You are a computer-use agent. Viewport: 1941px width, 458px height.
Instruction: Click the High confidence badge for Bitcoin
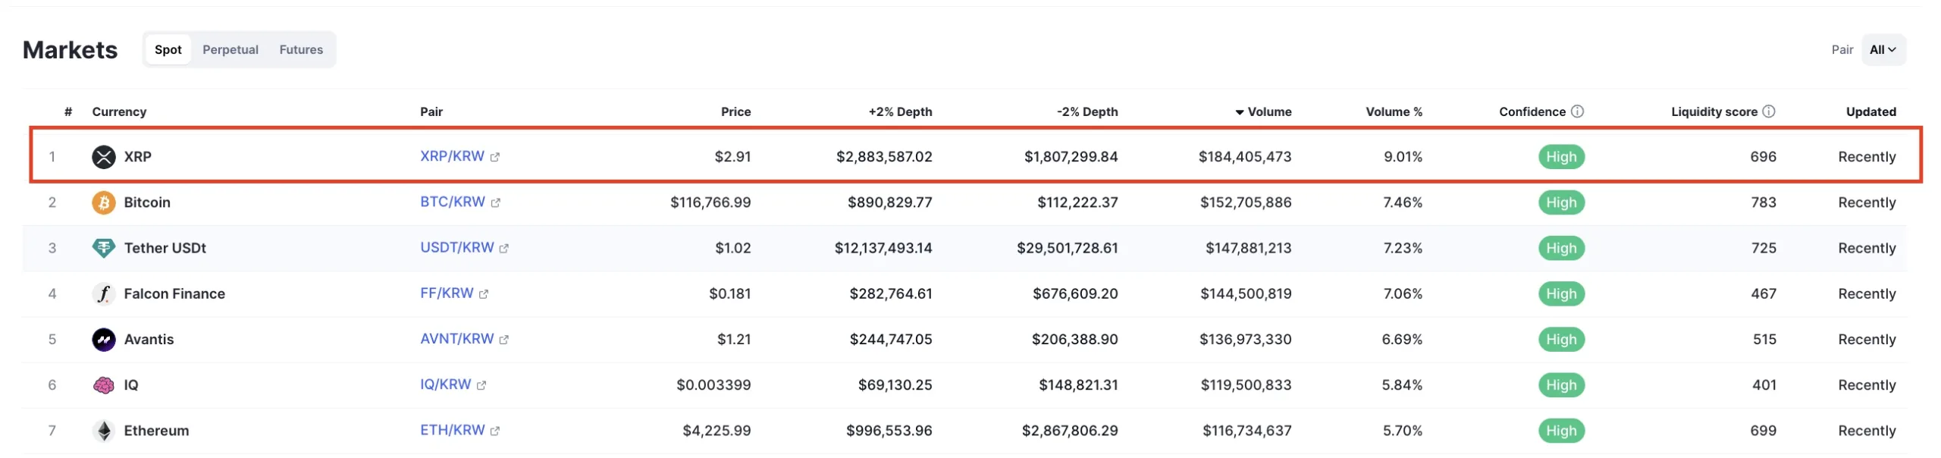click(1561, 202)
